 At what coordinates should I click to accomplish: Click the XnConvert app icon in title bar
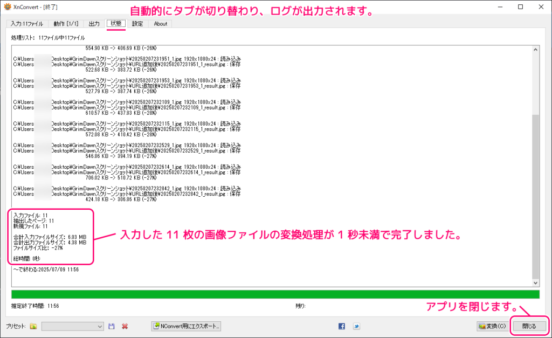7,7
